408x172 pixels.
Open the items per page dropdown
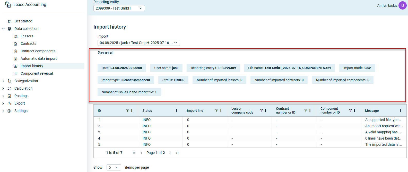pyautogui.click(x=114, y=167)
